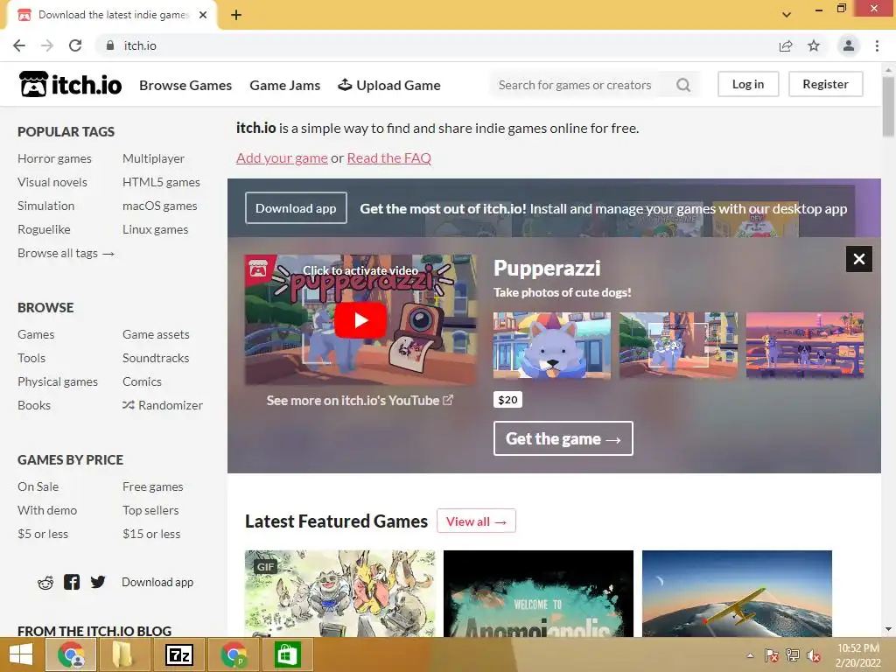This screenshot has width=896, height=672.
Task: Show hidden system tray icons
Action: [750, 655]
